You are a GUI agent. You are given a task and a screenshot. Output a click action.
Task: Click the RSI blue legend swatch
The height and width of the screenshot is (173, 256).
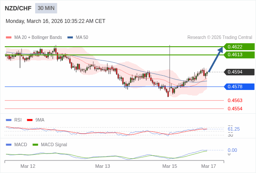point(9,120)
